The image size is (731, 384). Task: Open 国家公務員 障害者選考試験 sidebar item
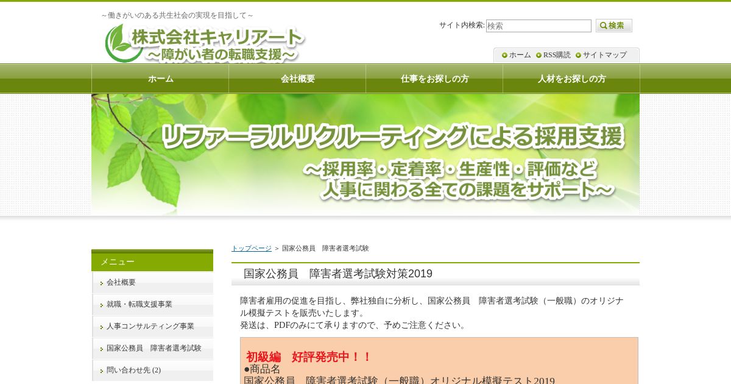[x=153, y=349]
